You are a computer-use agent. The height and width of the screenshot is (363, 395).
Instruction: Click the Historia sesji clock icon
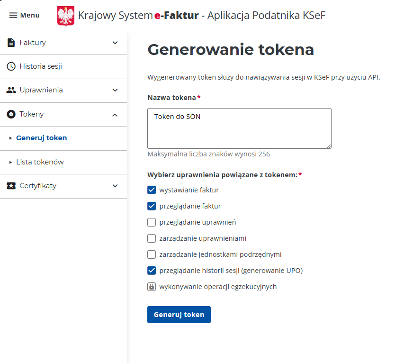[x=11, y=67]
